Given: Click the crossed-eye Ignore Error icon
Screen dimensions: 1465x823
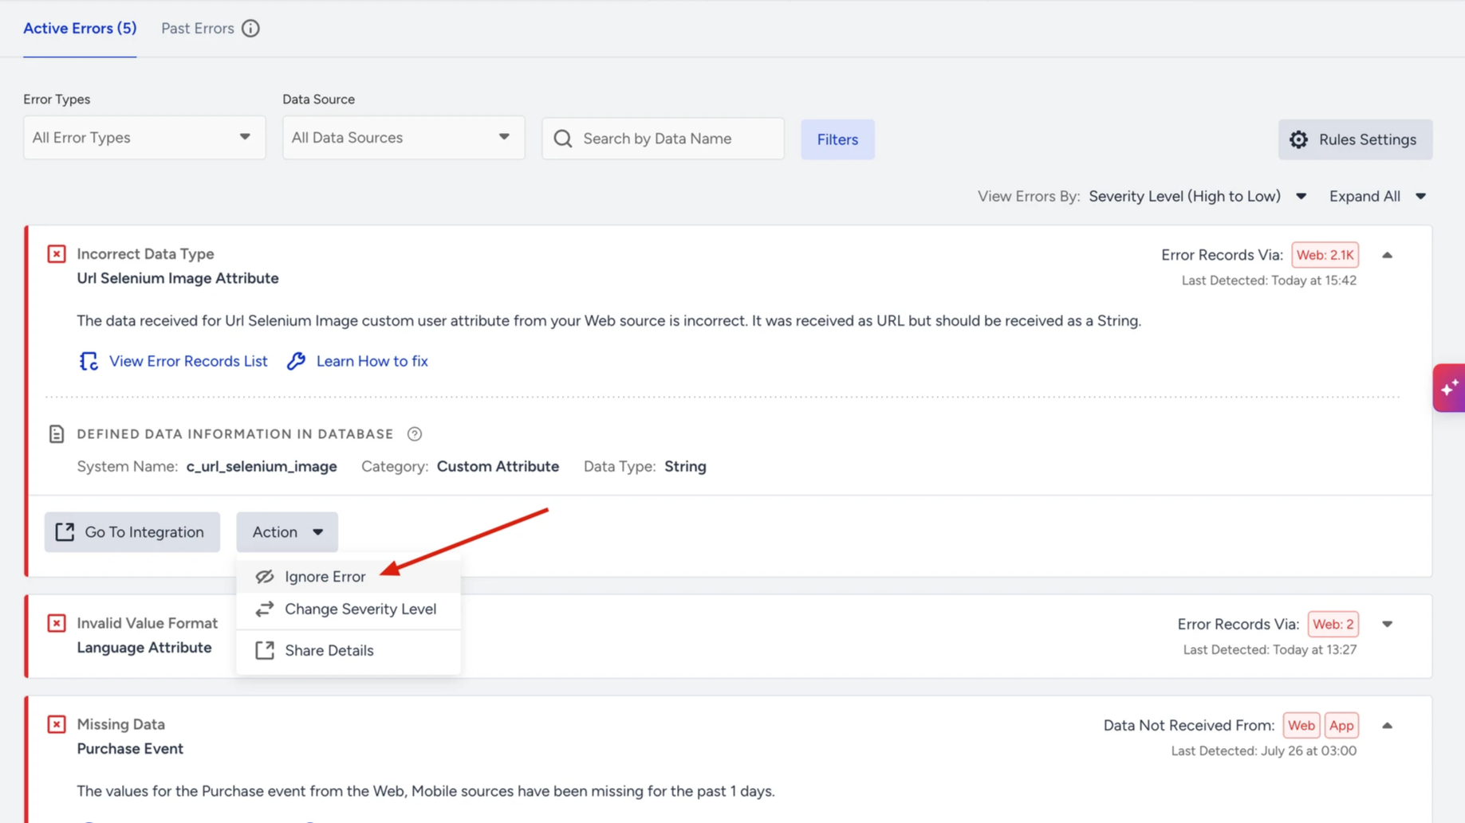Looking at the screenshot, I should 265,577.
